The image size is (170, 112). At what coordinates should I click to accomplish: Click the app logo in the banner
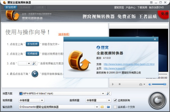click(13, 16)
